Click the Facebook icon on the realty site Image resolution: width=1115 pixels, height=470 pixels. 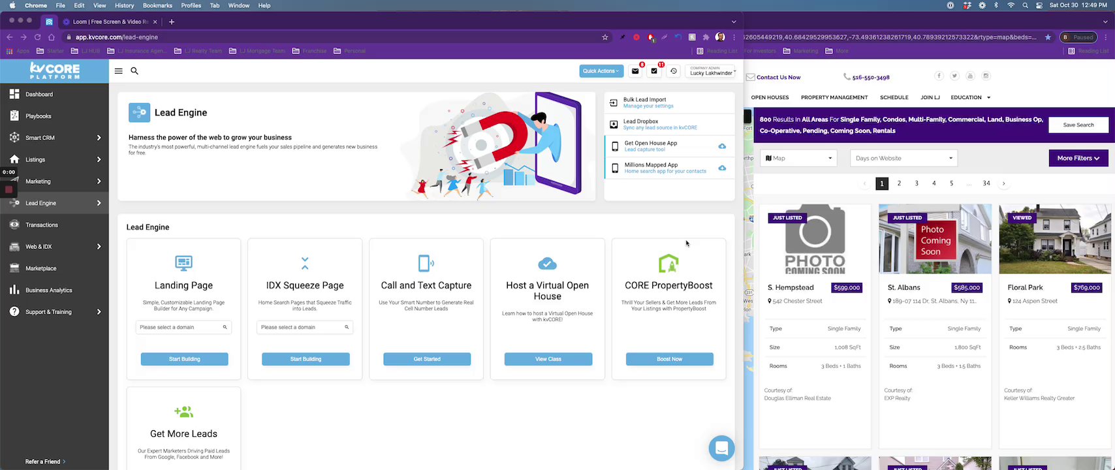coord(939,76)
